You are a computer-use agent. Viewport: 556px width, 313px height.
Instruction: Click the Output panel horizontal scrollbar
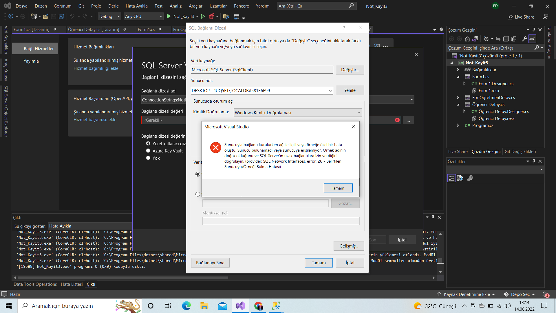click(x=123, y=278)
